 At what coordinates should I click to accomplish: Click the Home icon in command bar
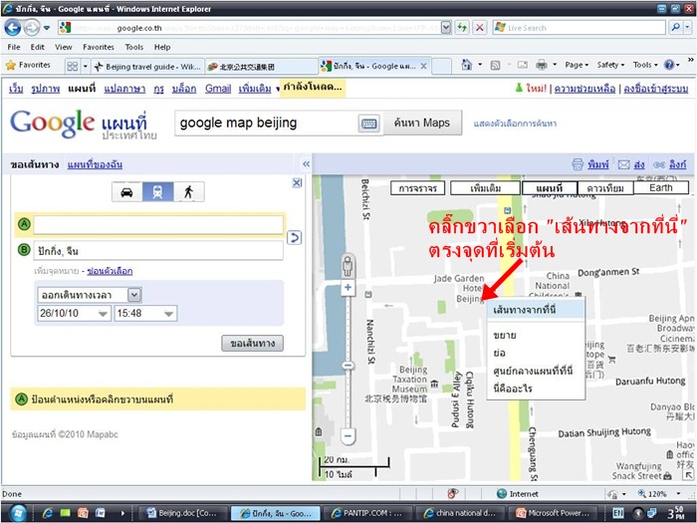(467, 65)
